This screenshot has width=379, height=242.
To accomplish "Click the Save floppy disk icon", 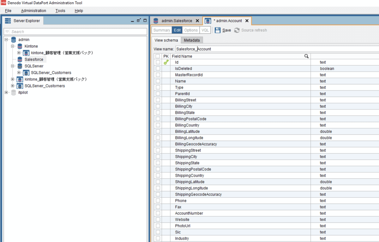I will pyautogui.click(x=218, y=30).
